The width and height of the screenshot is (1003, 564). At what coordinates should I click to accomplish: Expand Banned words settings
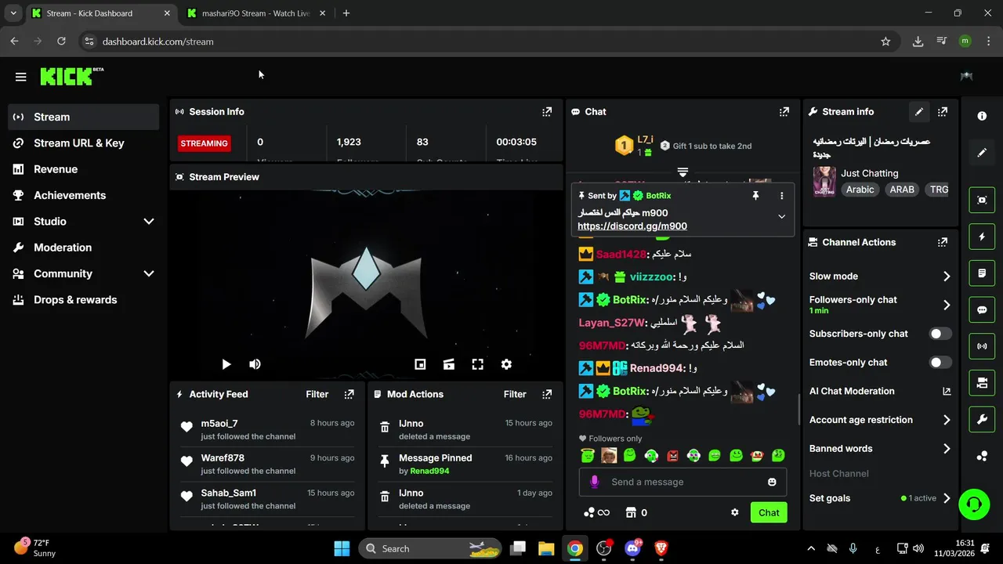pos(947,449)
